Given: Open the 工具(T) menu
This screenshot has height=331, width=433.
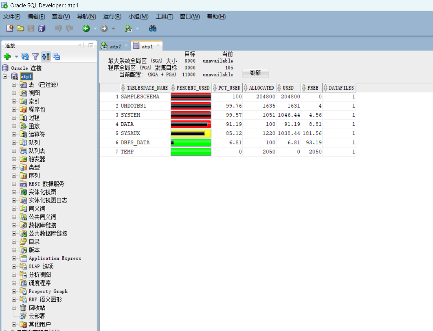Looking at the screenshot, I should (x=164, y=17).
